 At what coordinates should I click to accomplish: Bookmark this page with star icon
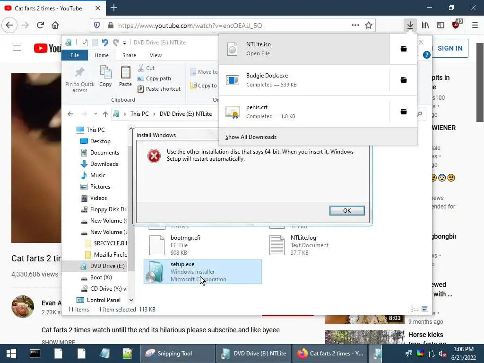pos(369,26)
